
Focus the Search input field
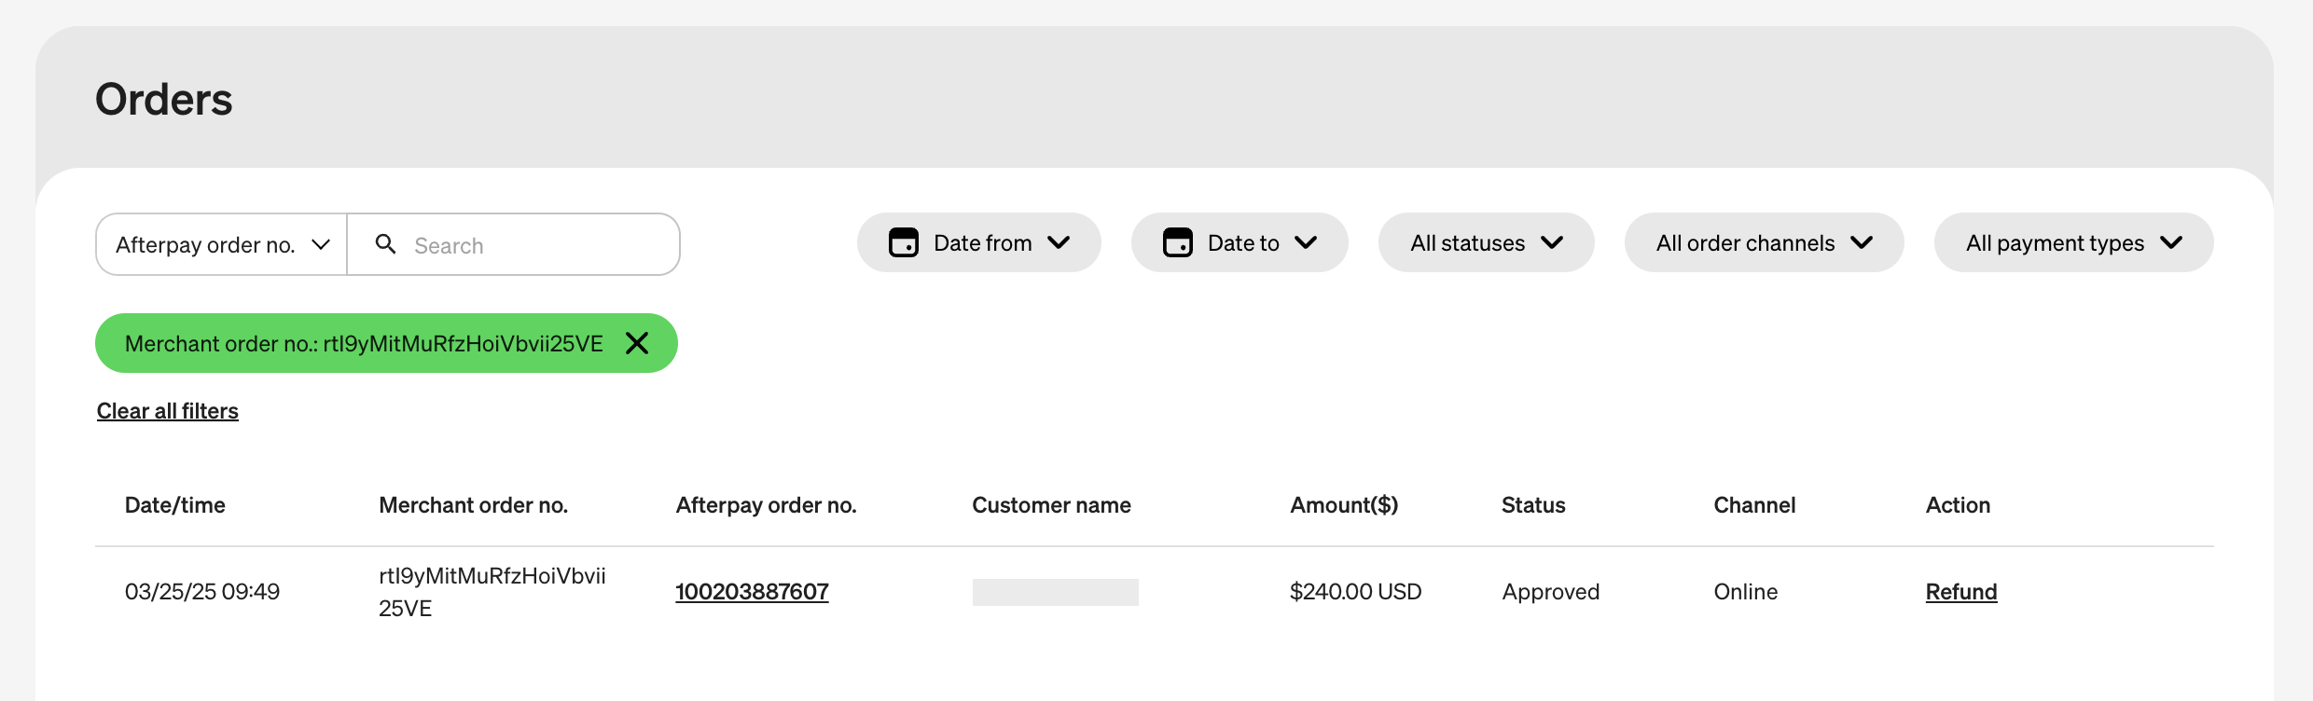[532, 245]
